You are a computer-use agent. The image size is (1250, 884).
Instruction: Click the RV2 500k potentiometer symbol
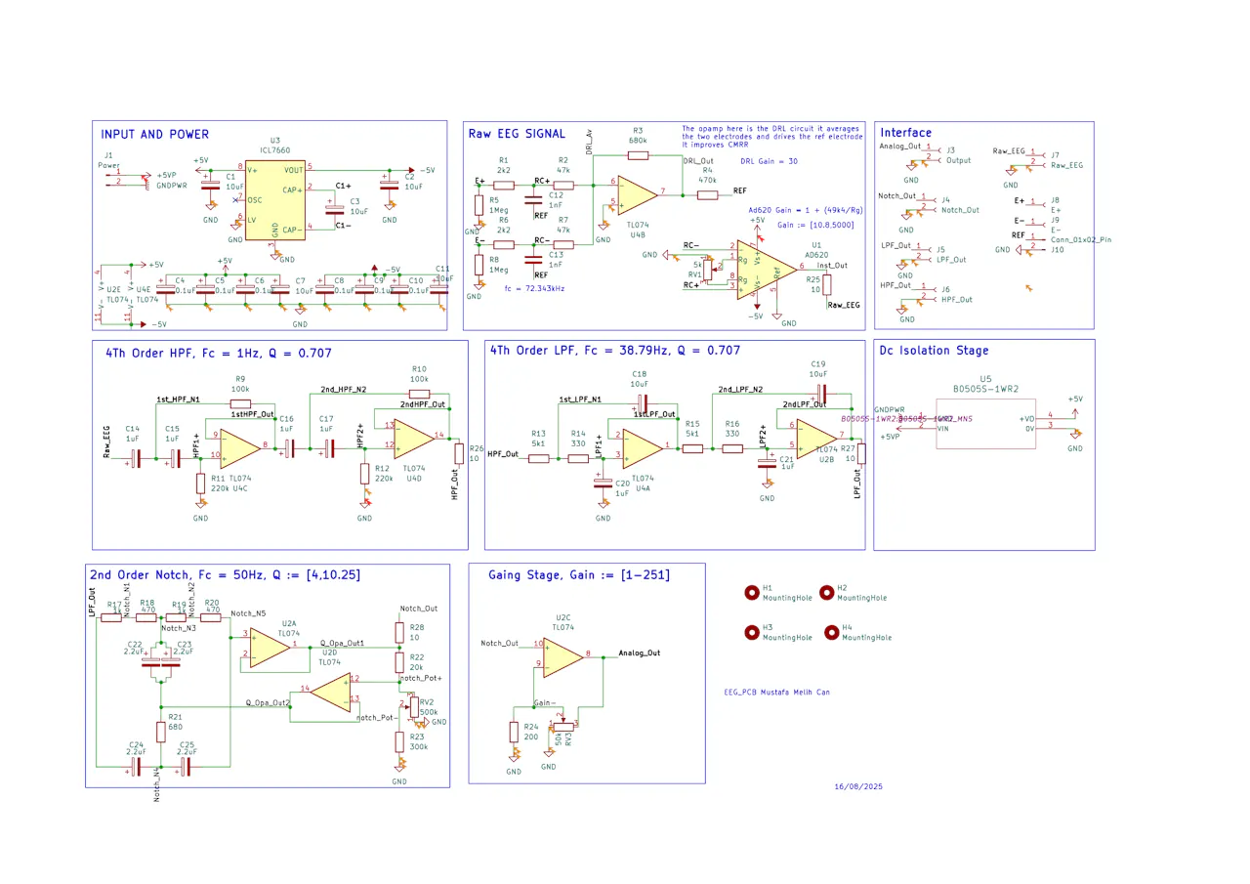[413, 703]
